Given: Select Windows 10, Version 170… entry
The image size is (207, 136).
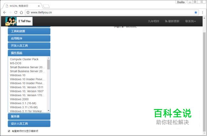Looking at the screenshot, I should tap(27, 95).
